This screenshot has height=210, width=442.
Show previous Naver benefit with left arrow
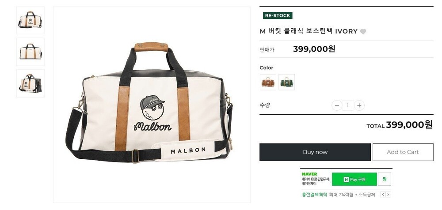click(383, 195)
